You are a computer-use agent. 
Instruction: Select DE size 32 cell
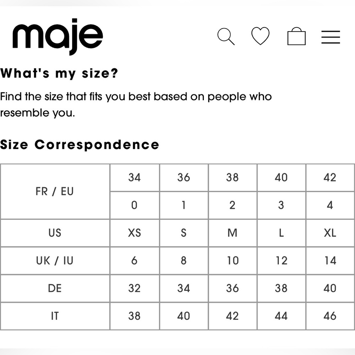(134, 288)
